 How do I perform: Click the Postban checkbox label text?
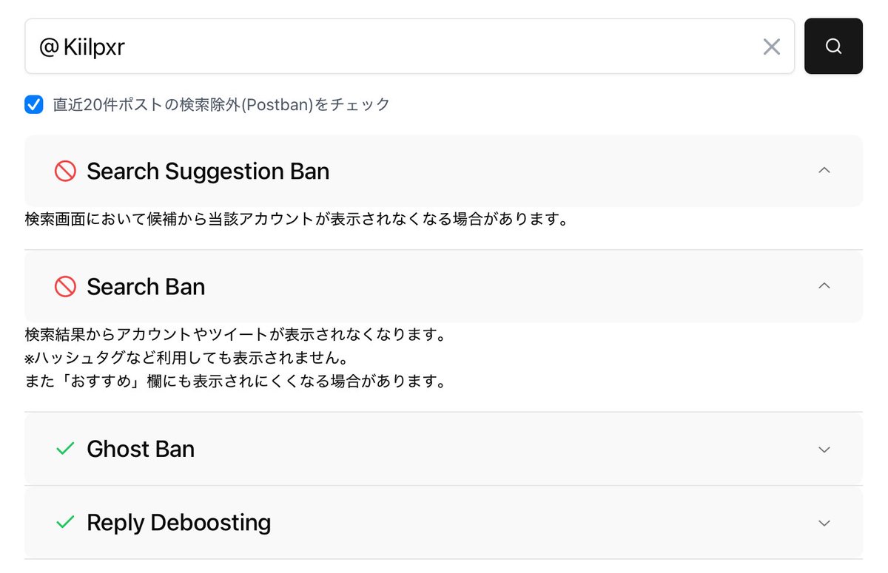pyautogui.click(x=221, y=104)
